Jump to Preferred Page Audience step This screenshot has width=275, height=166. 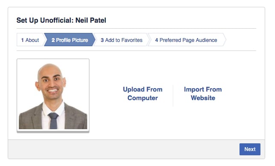tap(186, 40)
